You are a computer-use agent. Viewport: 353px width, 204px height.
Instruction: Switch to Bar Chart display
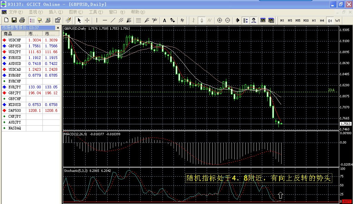pos(193,20)
